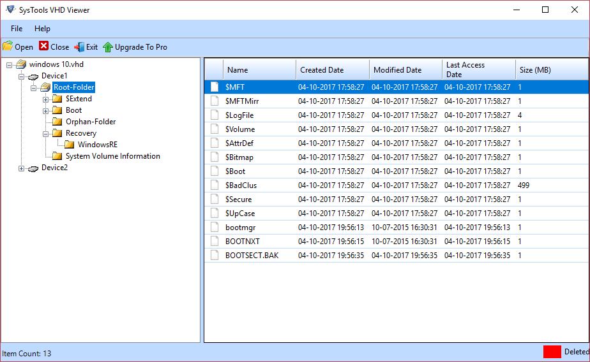Click the file icon beside bootmgr
This screenshot has width=590, height=362.
215,227
